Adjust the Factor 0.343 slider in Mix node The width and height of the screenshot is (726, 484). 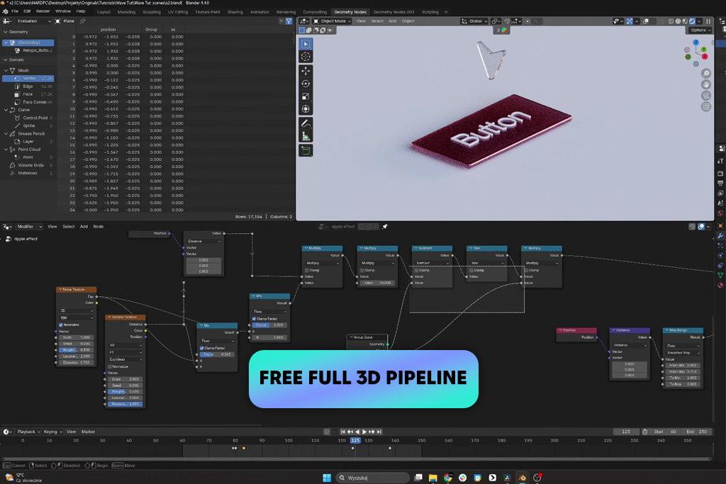[217, 354]
